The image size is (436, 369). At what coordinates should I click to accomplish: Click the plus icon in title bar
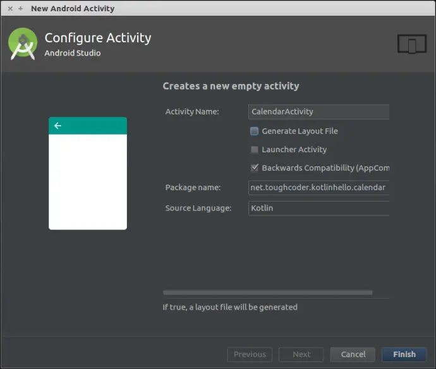coord(21,9)
